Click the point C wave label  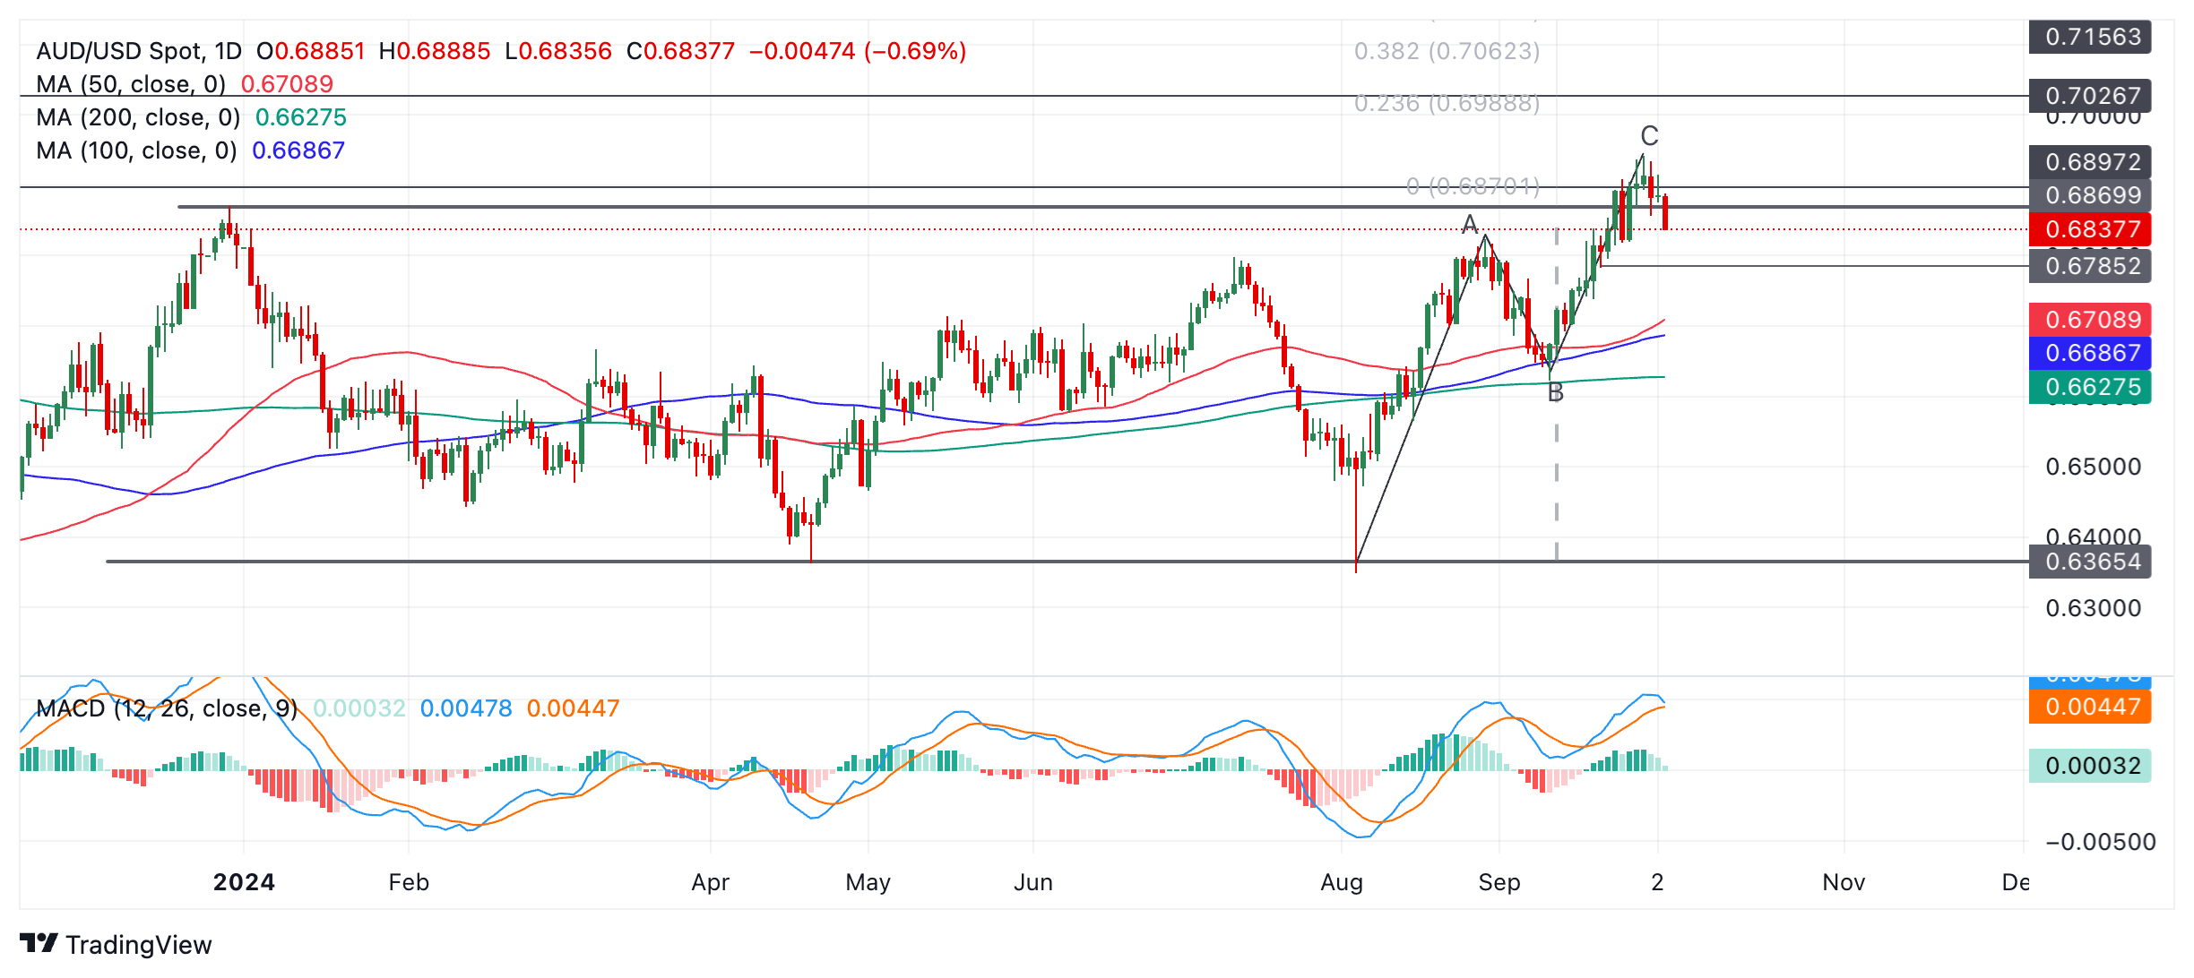pos(1649,136)
